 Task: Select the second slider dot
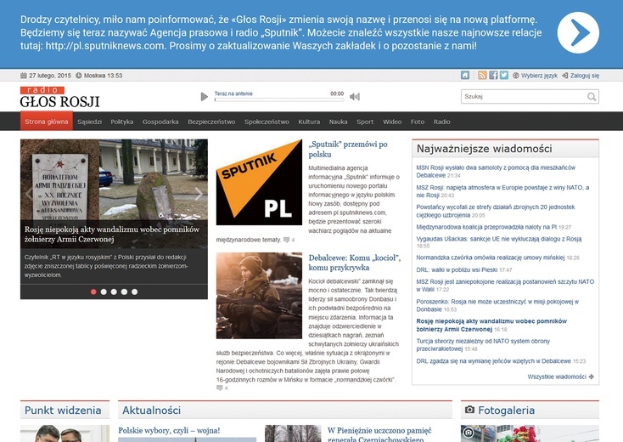pyautogui.click(x=104, y=292)
